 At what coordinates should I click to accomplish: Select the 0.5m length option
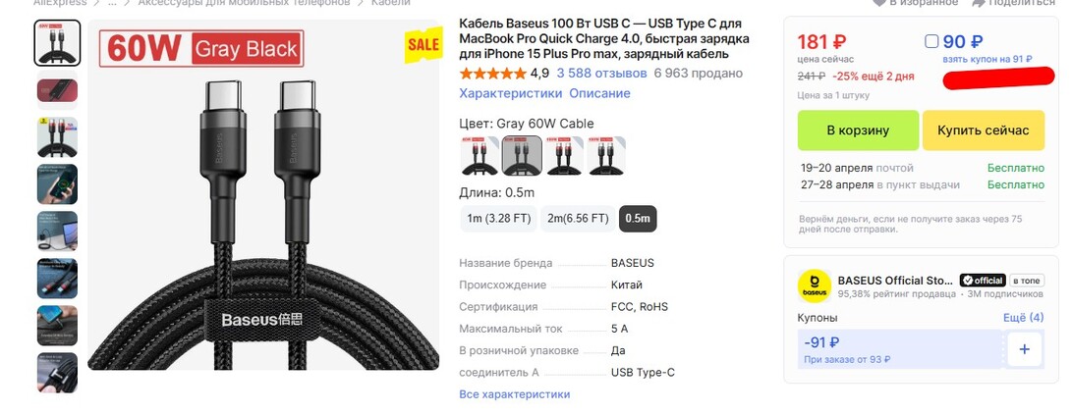coord(638,218)
